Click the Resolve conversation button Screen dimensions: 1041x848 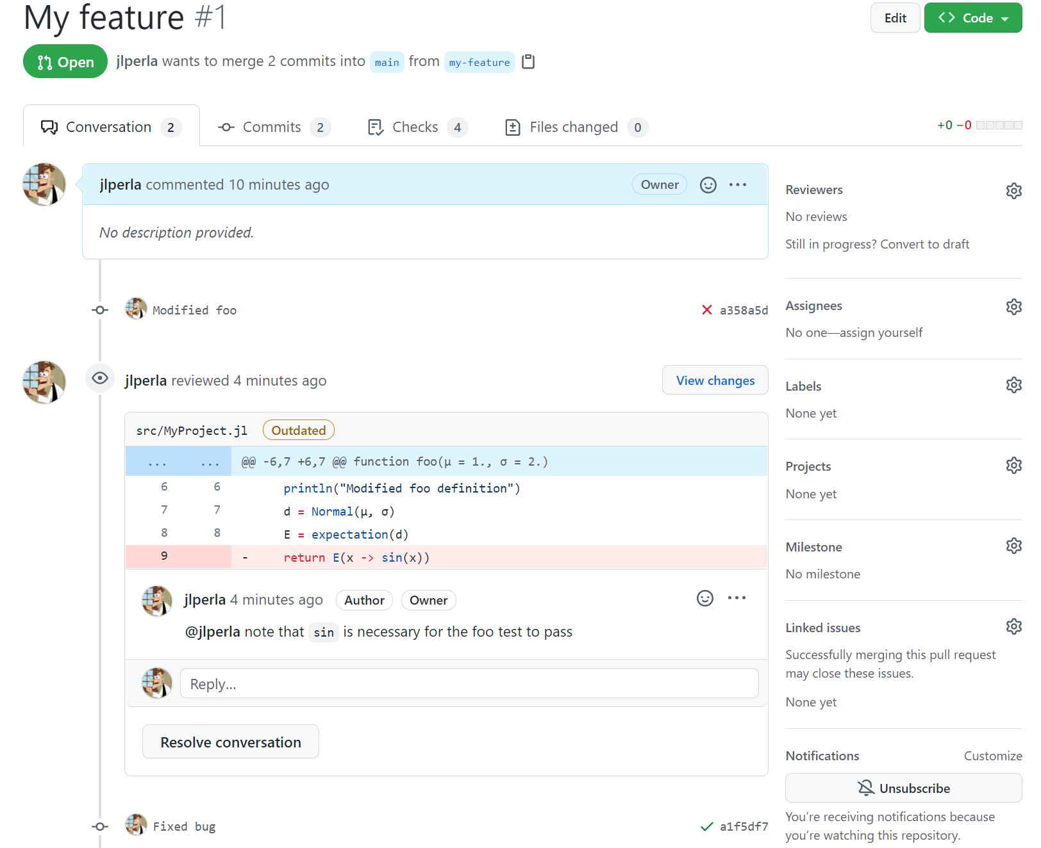click(x=230, y=742)
